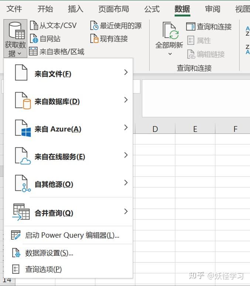Click 现有连接 existing connections icon

[95, 39]
